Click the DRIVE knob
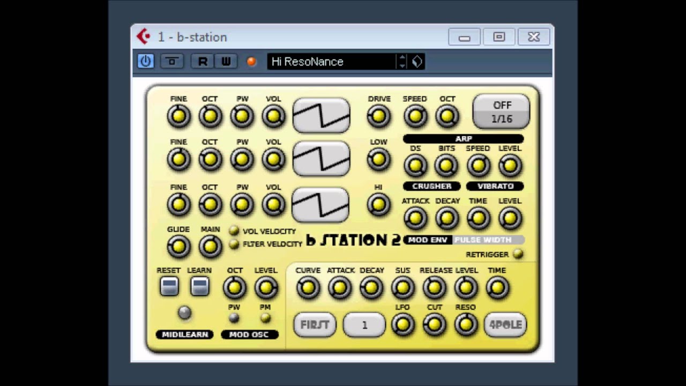The image size is (686, 386). point(379,116)
